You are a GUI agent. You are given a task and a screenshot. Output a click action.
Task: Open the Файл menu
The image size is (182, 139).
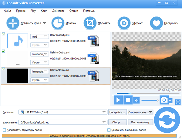tap(8, 11)
